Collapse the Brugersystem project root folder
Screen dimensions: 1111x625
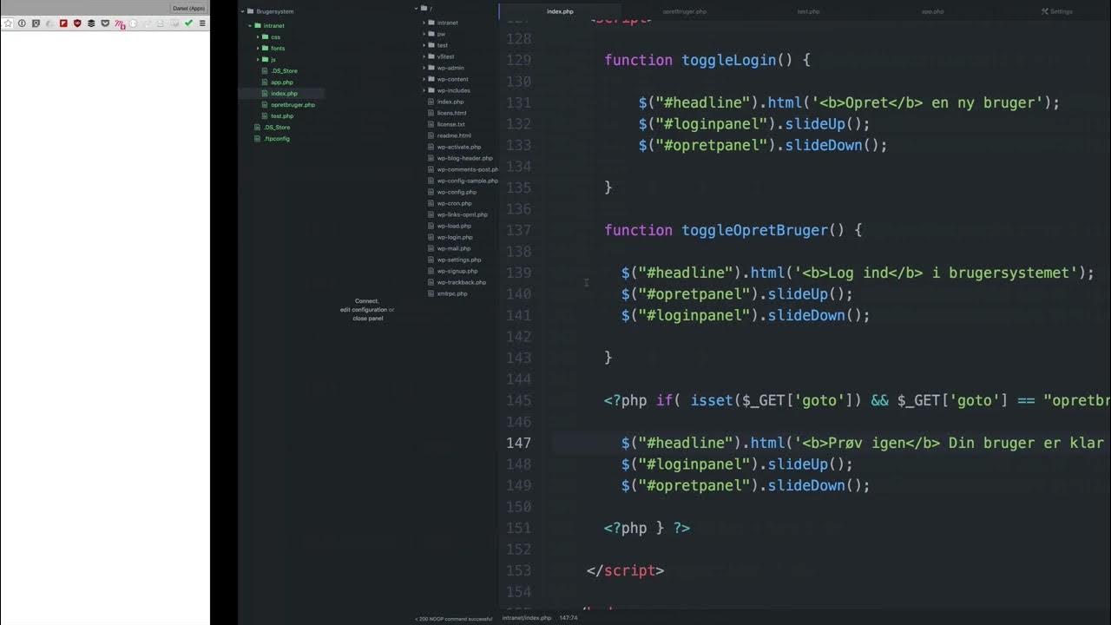(x=249, y=12)
